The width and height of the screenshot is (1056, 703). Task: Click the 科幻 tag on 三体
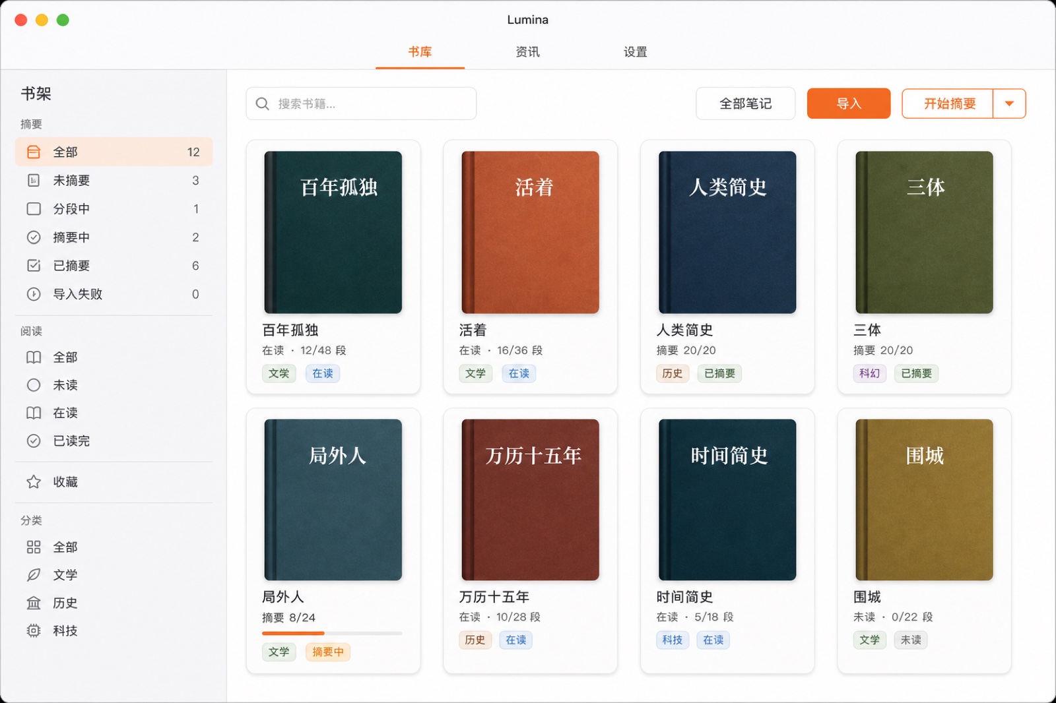click(870, 374)
